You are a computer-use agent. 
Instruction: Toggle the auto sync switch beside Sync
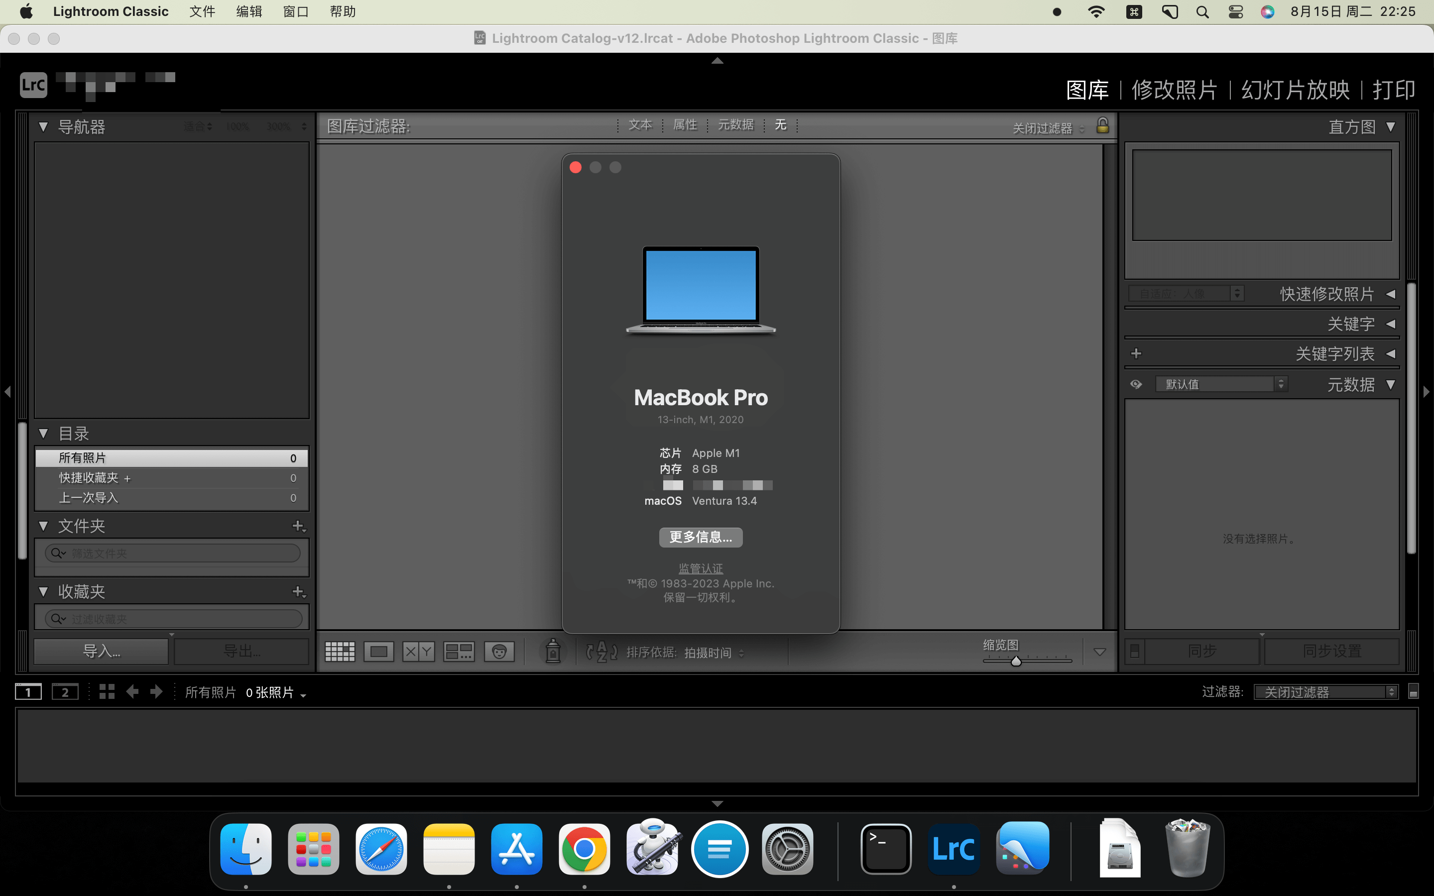point(1134,651)
